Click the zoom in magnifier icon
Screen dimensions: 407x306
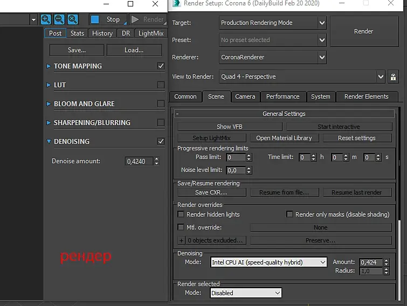tap(46, 19)
